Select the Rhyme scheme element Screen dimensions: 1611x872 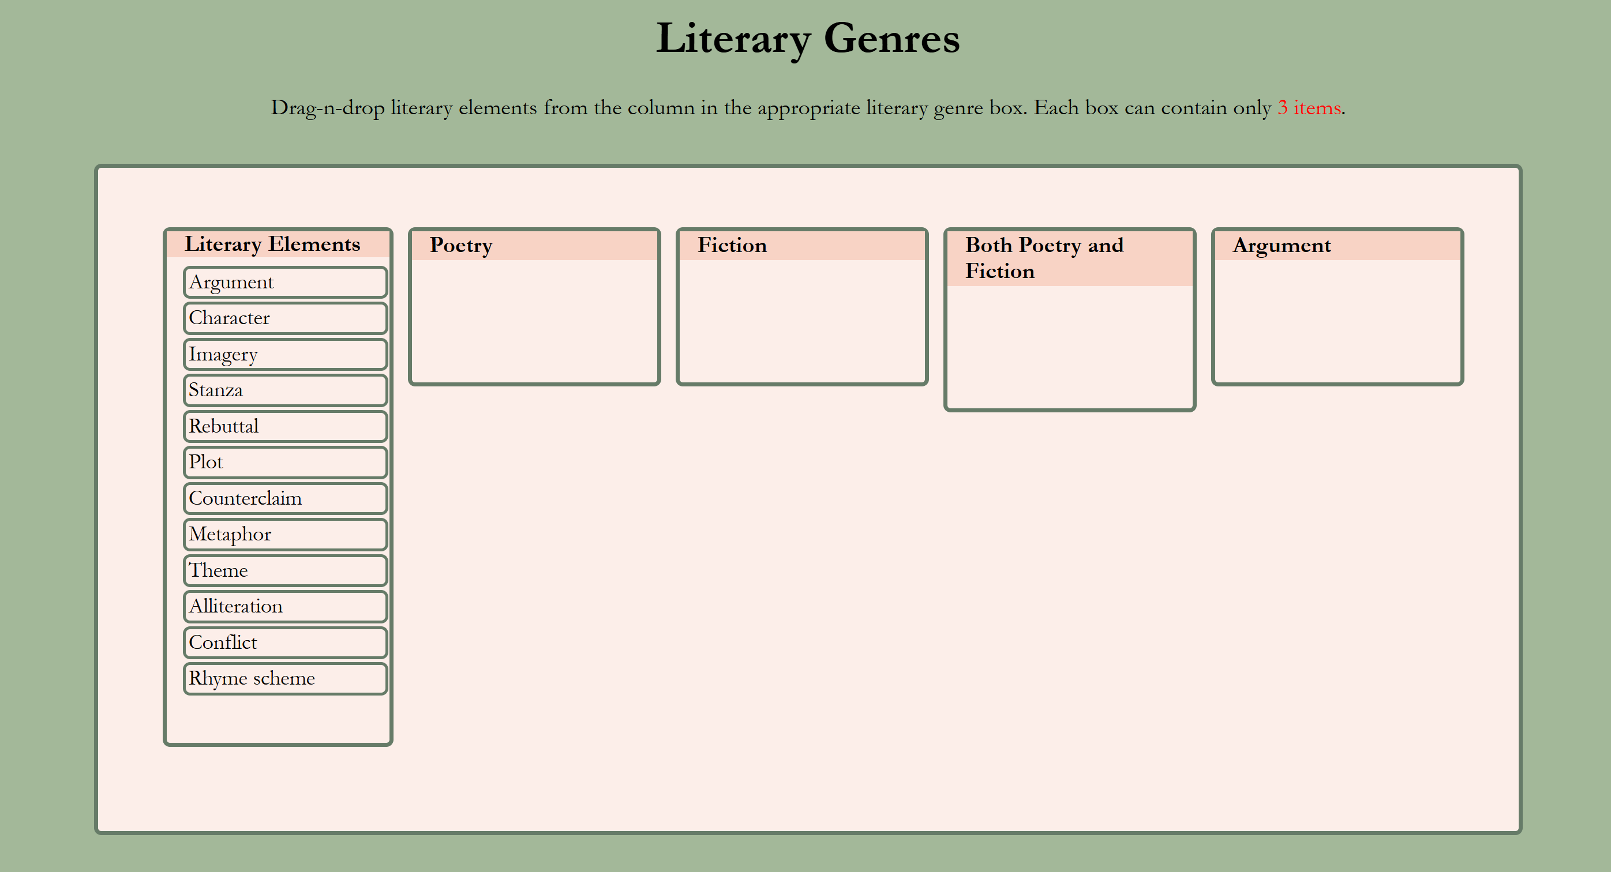[285, 678]
